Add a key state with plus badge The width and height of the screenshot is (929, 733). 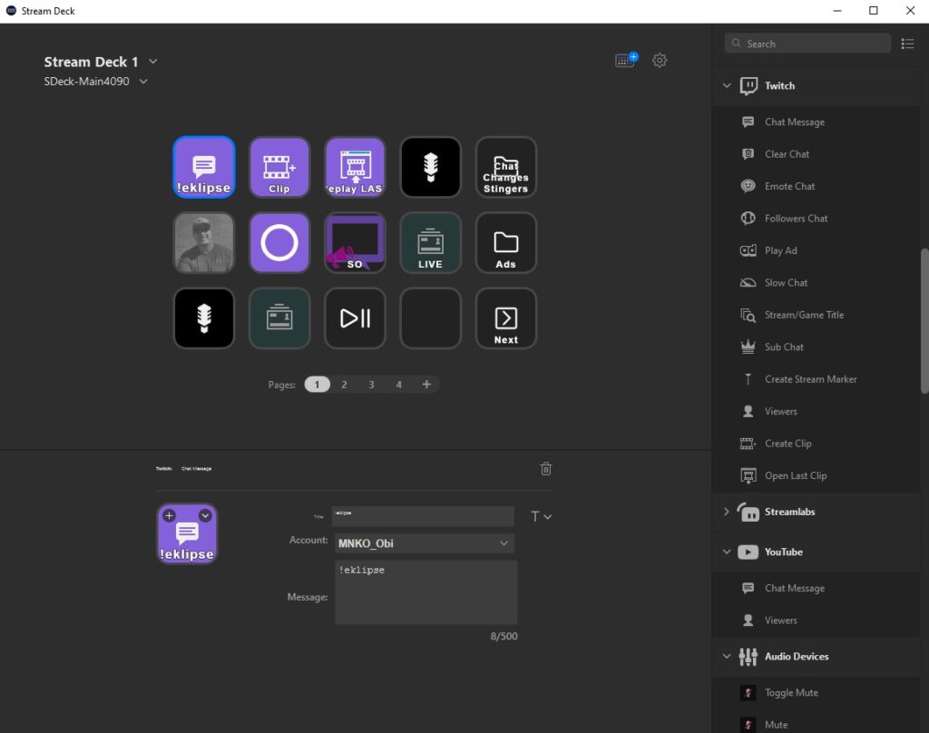[x=169, y=515]
